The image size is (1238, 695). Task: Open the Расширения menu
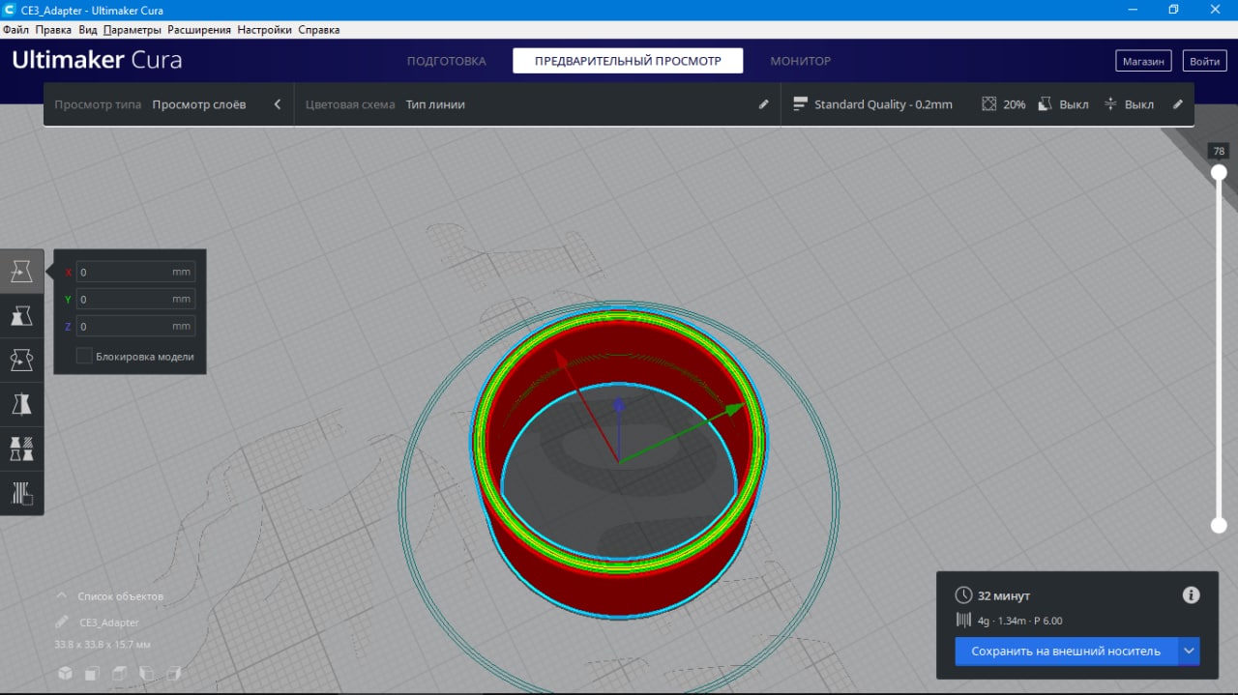click(199, 30)
